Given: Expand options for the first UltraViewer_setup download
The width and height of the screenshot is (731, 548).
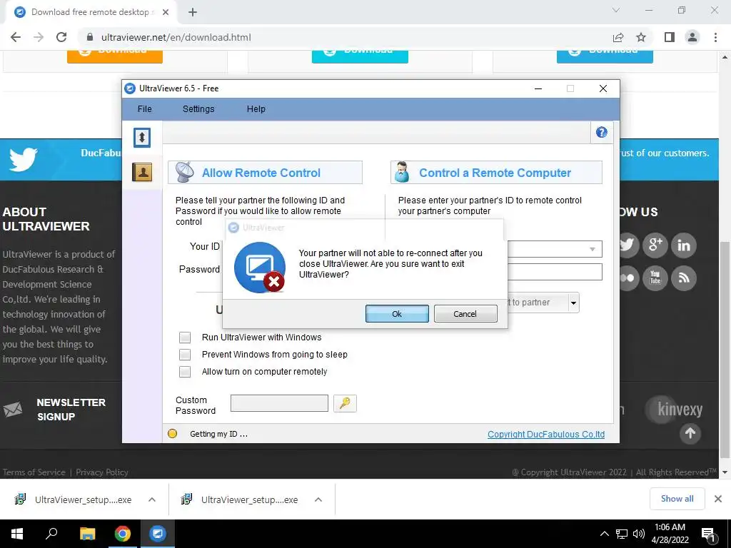Looking at the screenshot, I should tap(152, 499).
